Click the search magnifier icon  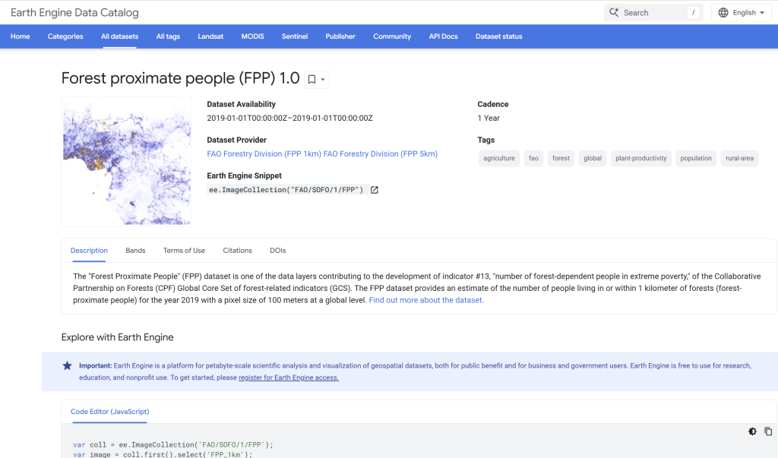coord(614,13)
